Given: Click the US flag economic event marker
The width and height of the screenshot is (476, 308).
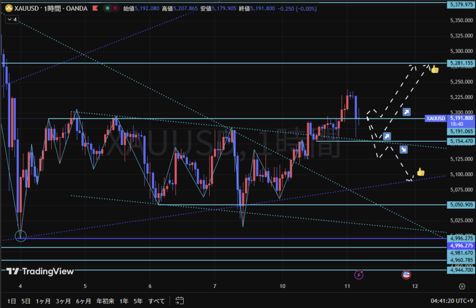Looking at the screenshot, I should 406,275.
